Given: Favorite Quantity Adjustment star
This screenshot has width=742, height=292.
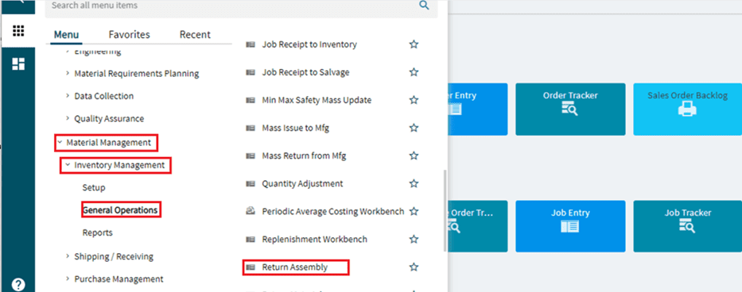Looking at the screenshot, I should tap(414, 183).
